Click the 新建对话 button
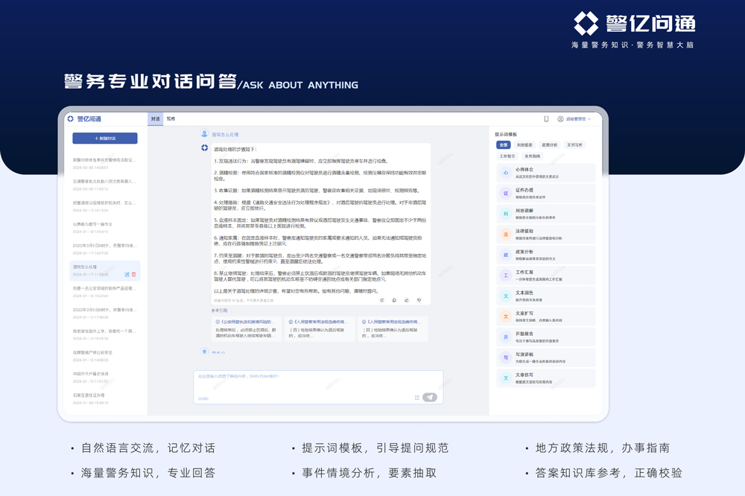Screen dimensions: 745x496 [x=104, y=139]
